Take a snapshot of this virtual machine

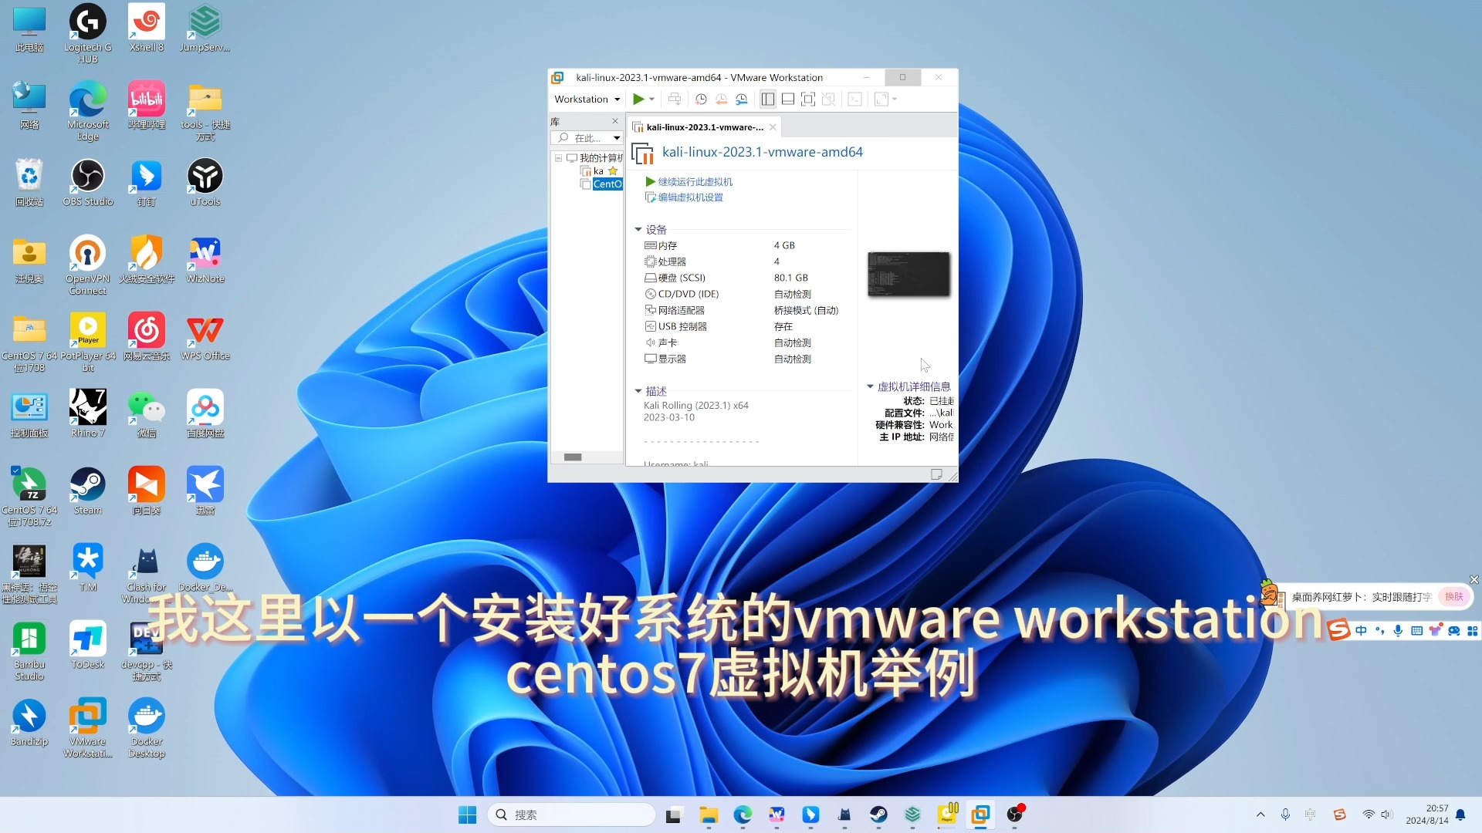701,99
